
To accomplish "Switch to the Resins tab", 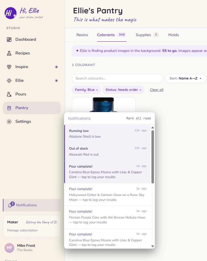I will pyautogui.click(x=82, y=35).
